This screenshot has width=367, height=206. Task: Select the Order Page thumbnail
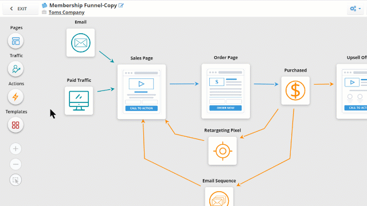(x=225, y=92)
